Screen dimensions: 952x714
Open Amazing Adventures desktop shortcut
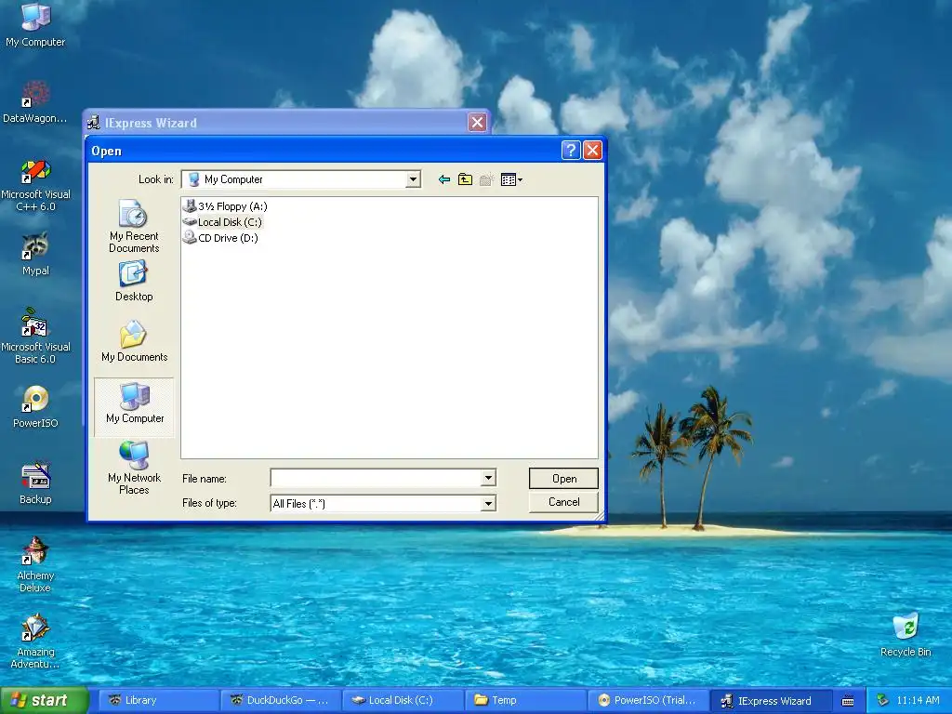point(35,641)
